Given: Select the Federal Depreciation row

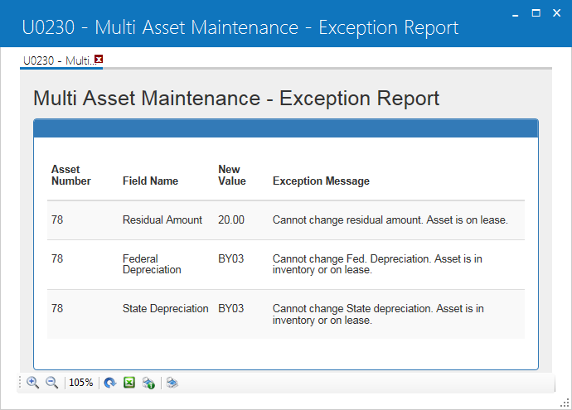Looking at the screenshot, I should (x=286, y=264).
